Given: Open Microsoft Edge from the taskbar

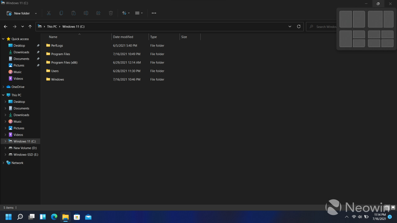Looking at the screenshot, I should [54, 217].
